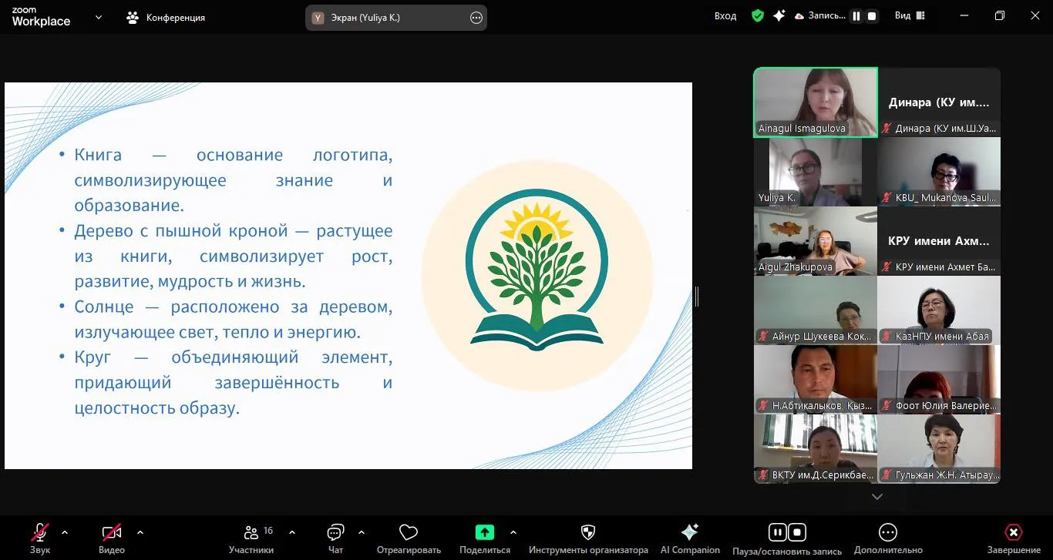The image size is (1053, 560).
Task: Click the Отреагировать heart icon
Action: pos(409,532)
